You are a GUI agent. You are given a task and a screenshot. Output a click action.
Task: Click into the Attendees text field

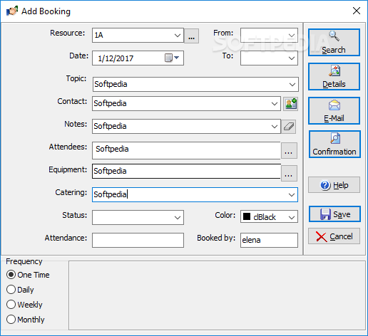[x=186, y=150]
